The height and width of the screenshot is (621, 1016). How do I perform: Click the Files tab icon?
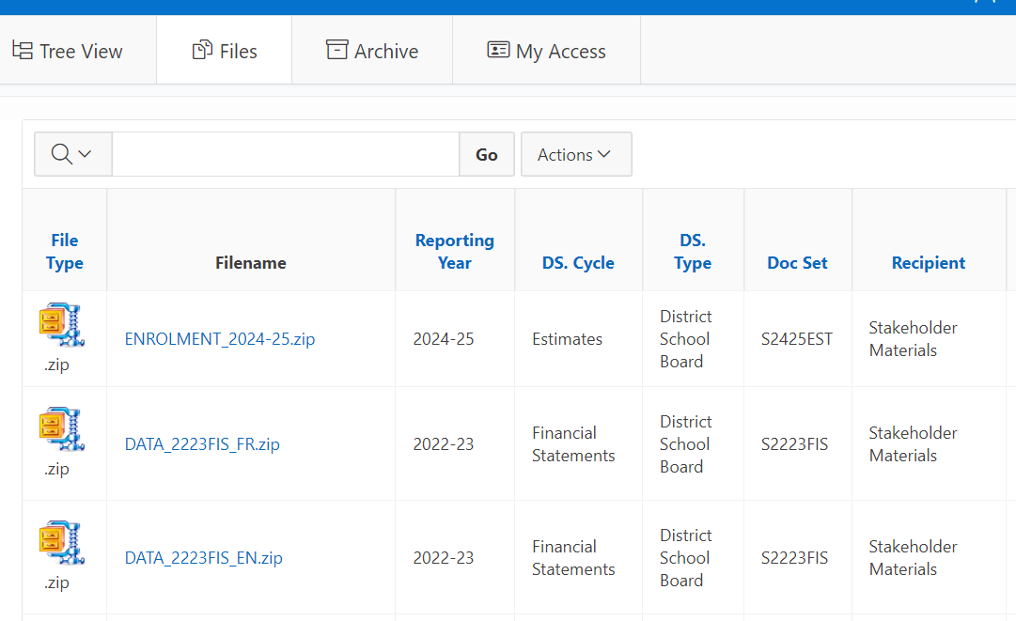click(202, 51)
